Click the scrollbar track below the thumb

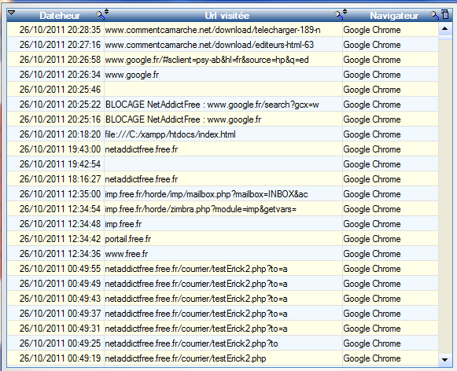pyautogui.click(x=444, y=197)
